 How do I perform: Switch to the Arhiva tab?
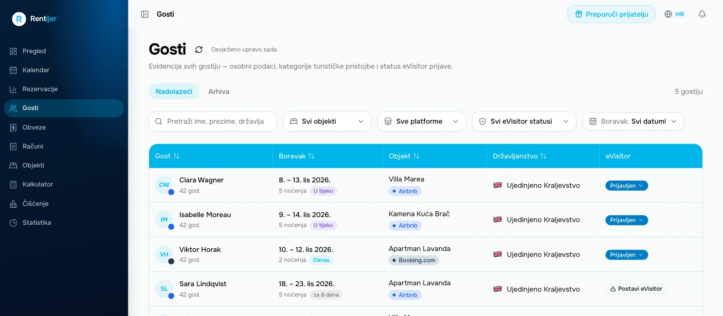[x=219, y=91]
